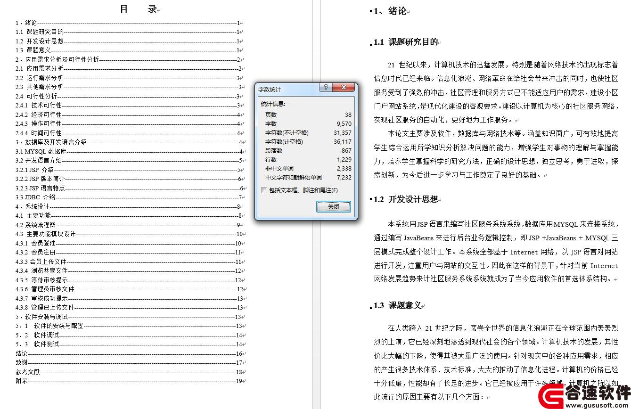Click the 段落数 value 867
This screenshot has height=409, width=631.
(346, 150)
